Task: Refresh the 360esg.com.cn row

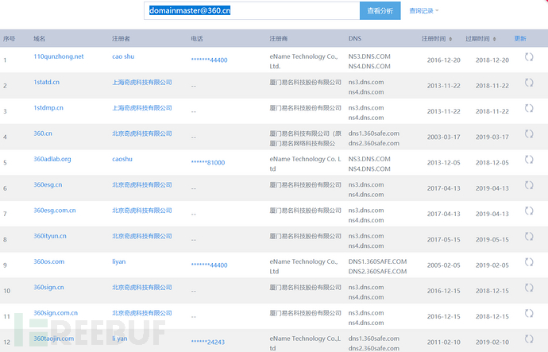Action: pos(529,211)
